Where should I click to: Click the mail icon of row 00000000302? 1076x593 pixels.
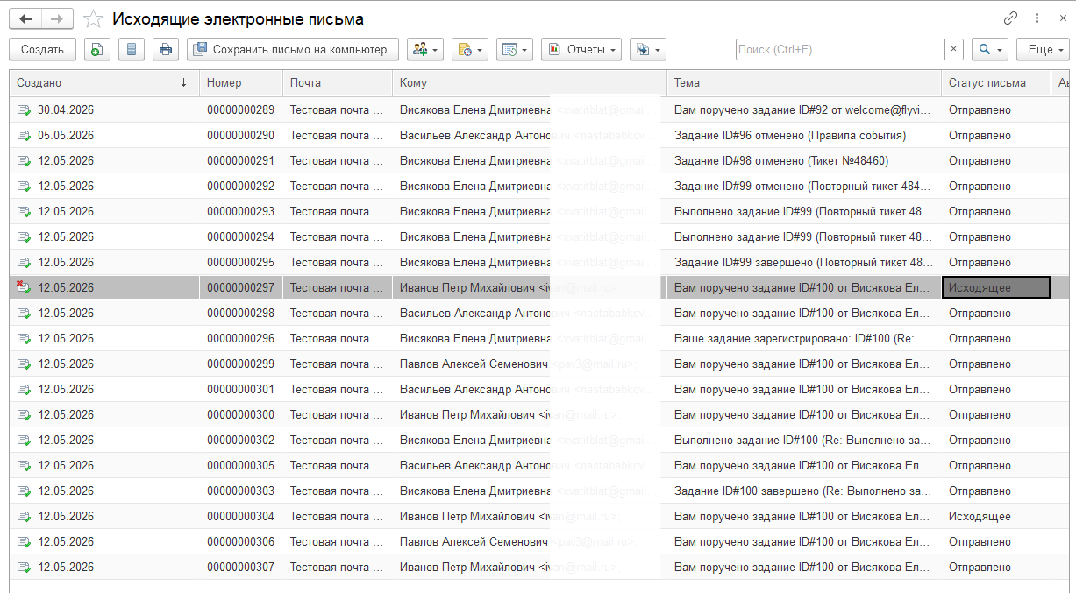[x=24, y=441]
